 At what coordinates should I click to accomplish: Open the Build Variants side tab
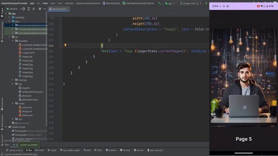2,122
